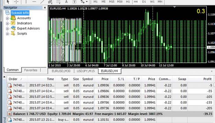The image size is (215, 123).
Task: Click order icon of sell at 1.09786
Action: coord(10,102)
